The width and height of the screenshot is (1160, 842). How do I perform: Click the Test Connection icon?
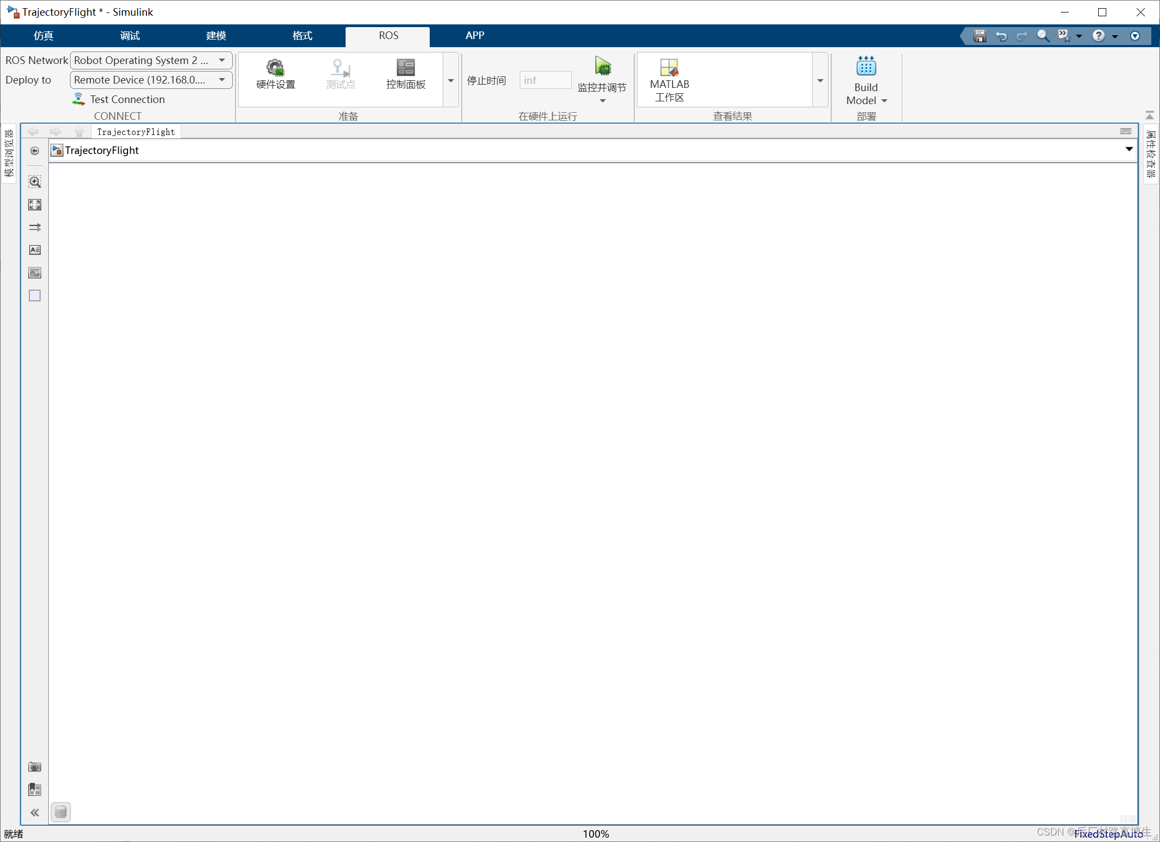click(79, 99)
